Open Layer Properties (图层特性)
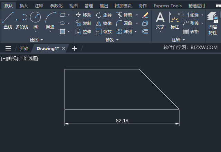This screenshot has width=221, height=152. [213, 23]
